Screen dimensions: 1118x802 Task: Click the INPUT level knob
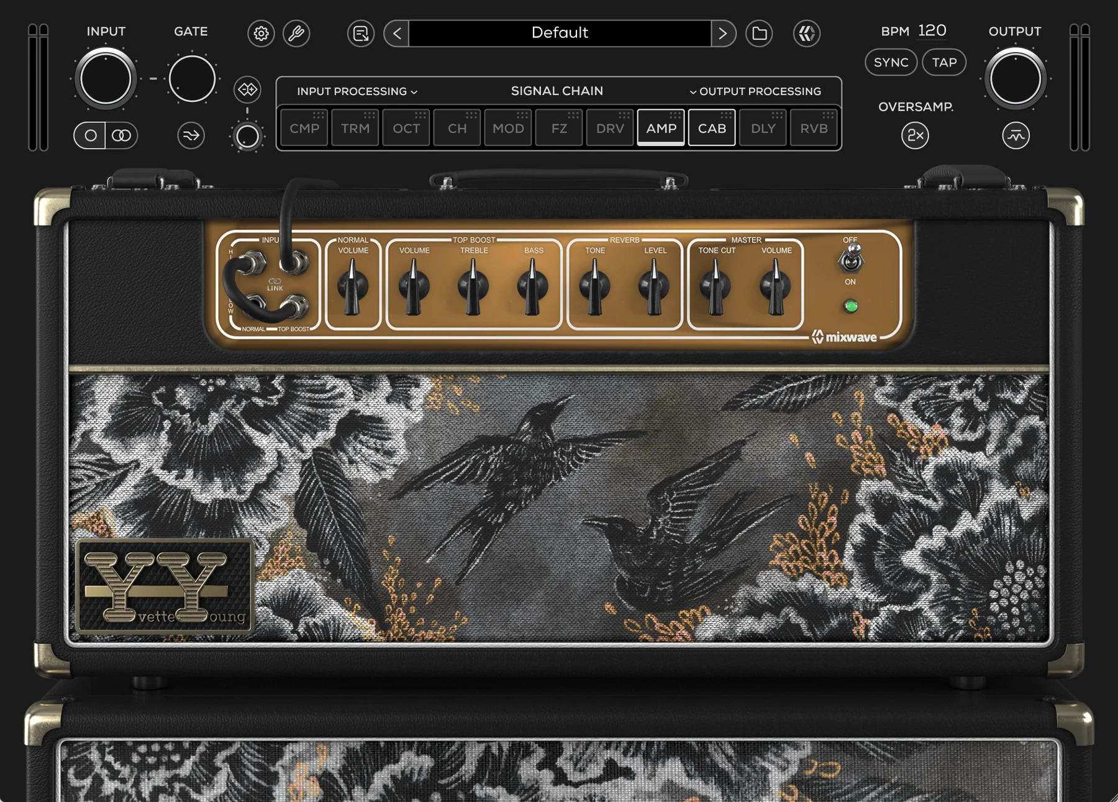click(106, 79)
